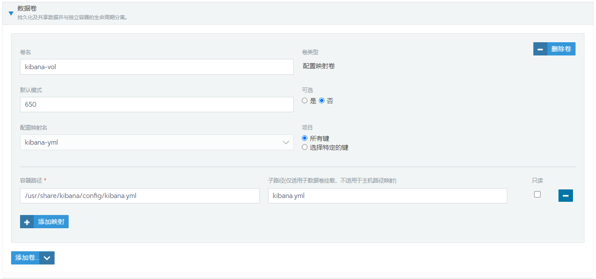Select the 选择特定的键 radio option

pos(304,147)
